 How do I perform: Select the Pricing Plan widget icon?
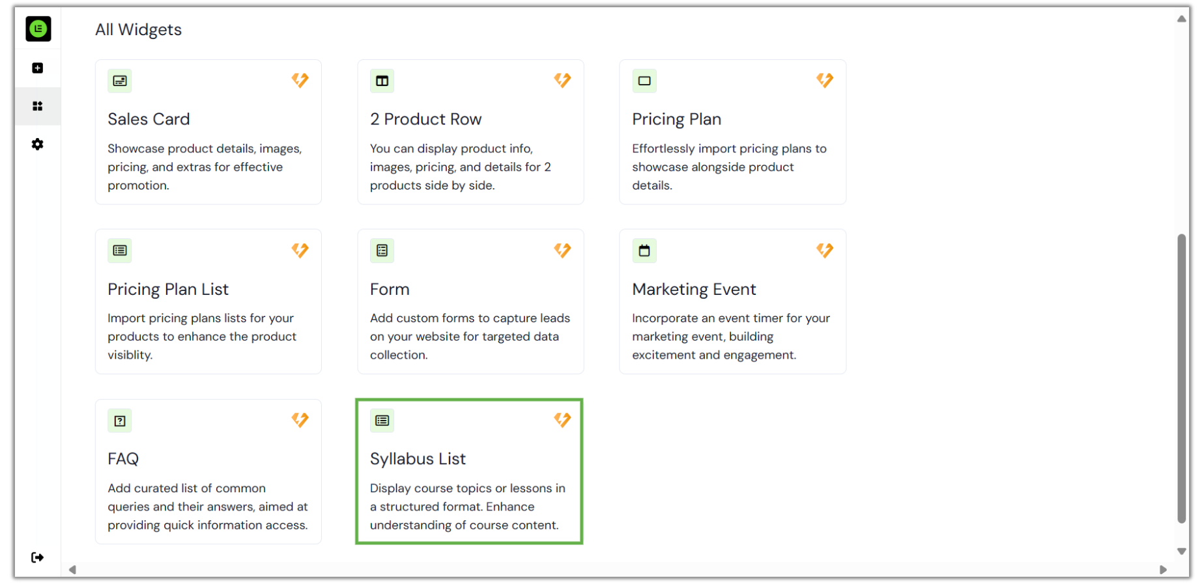coord(644,81)
